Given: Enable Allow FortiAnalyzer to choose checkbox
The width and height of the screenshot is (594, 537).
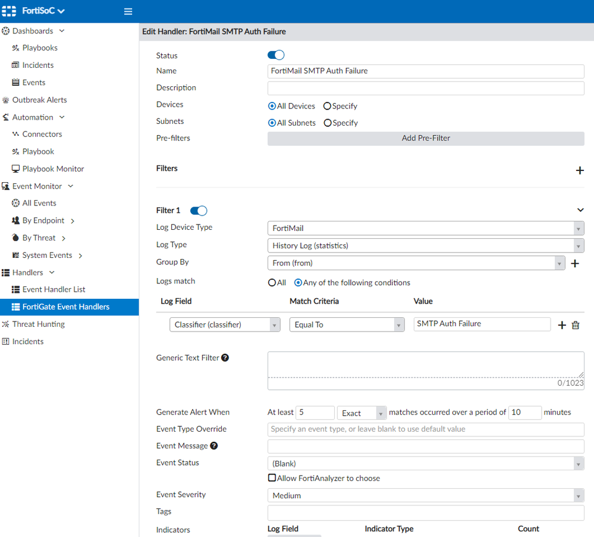Looking at the screenshot, I should click(272, 478).
